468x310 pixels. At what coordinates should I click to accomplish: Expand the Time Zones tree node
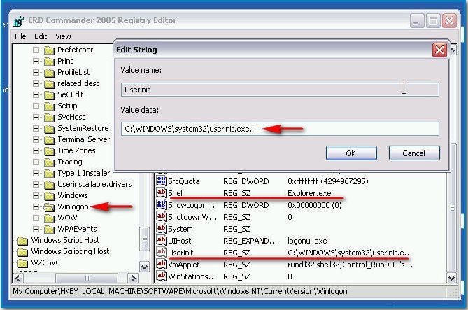tap(36, 151)
